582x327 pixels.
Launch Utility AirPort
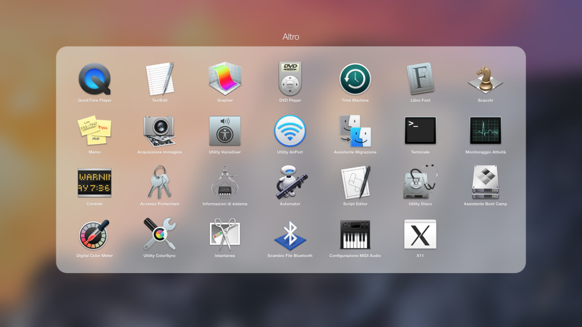(290, 131)
